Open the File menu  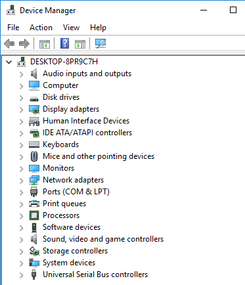point(13,28)
